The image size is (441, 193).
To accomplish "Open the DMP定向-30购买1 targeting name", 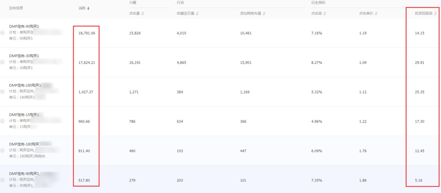I will (24, 56).
